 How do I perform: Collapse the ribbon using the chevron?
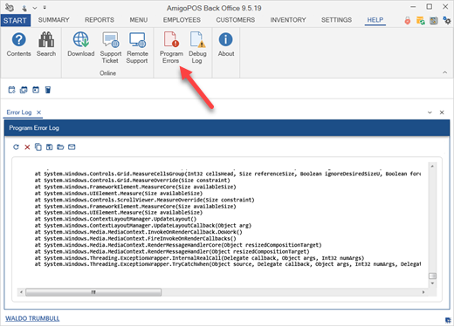tap(444, 72)
